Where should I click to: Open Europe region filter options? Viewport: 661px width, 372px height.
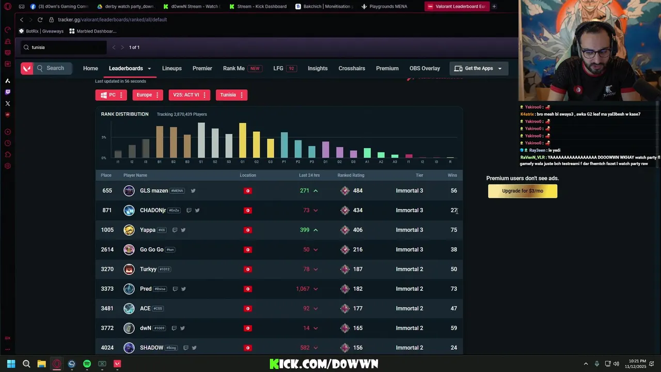157,95
